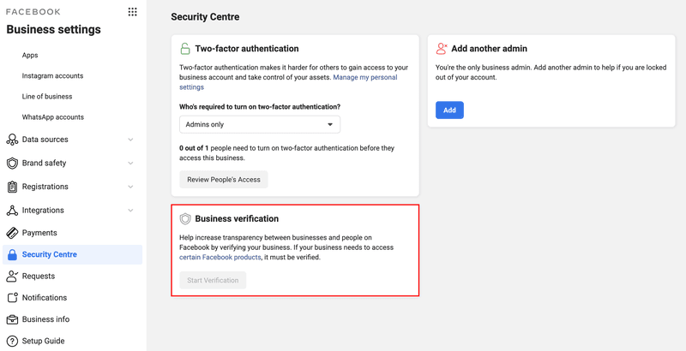The width and height of the screenshot is (686, 351).
Task: Click "Who's required to turn on" label
Action: tap(260, 106)
